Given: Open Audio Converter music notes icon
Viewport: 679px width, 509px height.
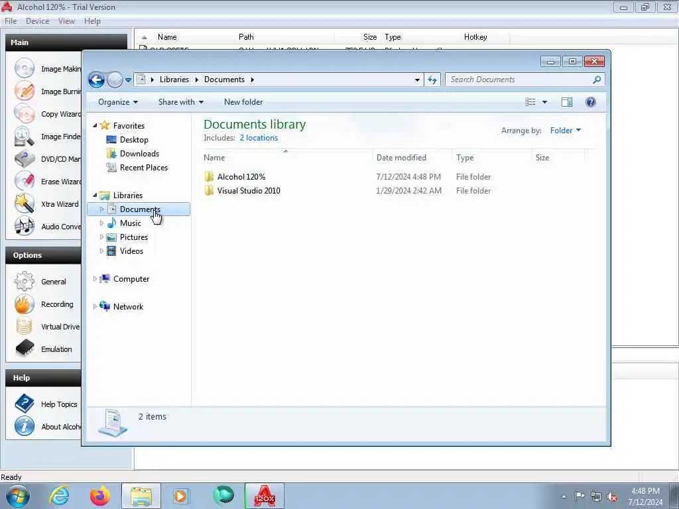Looking at the screenshot, I should 25,226.
